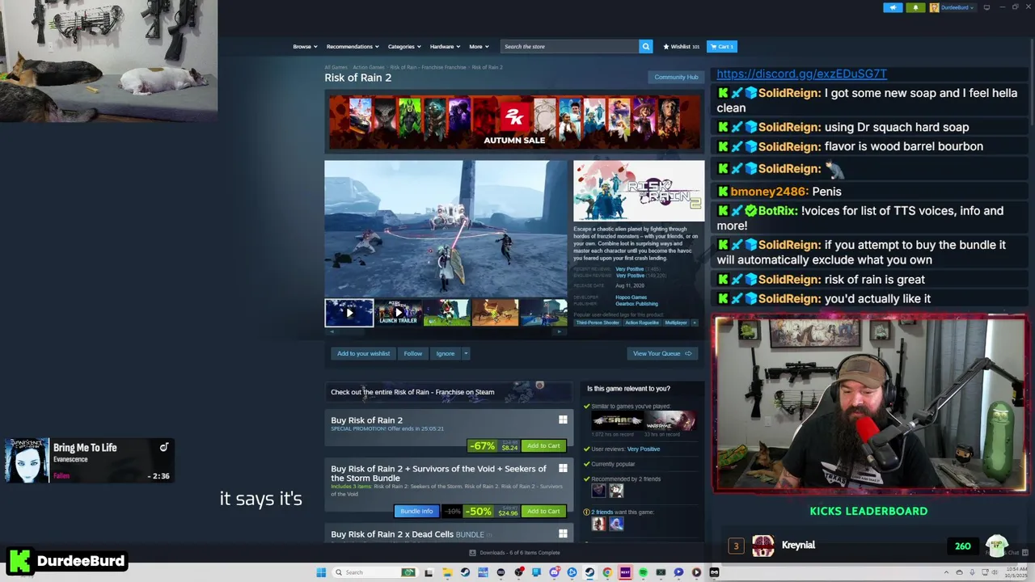1035x582 pixels.
Task: Open the Categories dropdown menu
Action: 404,46
